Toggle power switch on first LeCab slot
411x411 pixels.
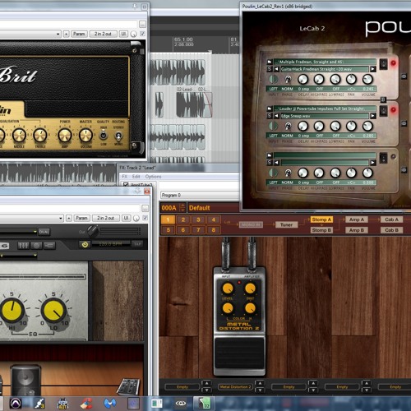point(384,63)
